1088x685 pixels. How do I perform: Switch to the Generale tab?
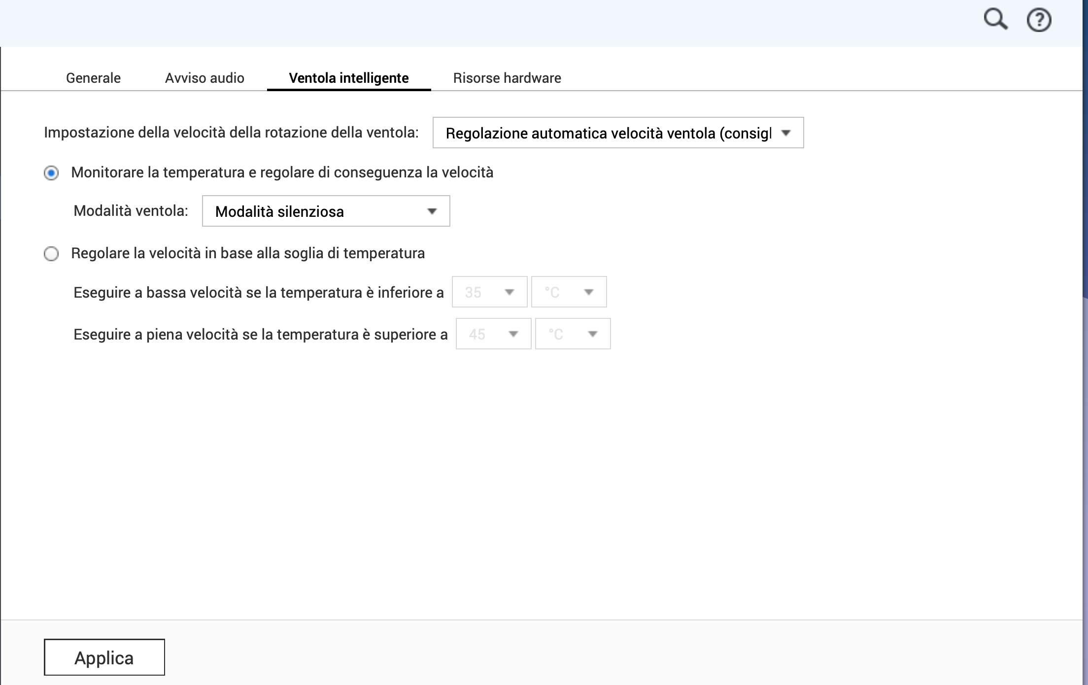click(93, 78)
